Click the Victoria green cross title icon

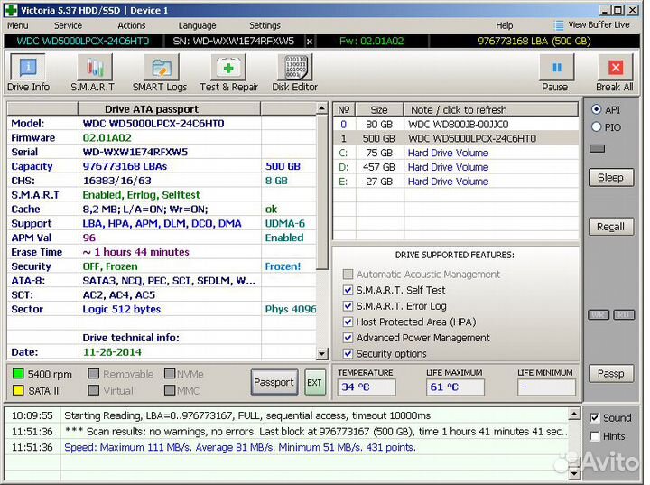[x=11, y=10]
